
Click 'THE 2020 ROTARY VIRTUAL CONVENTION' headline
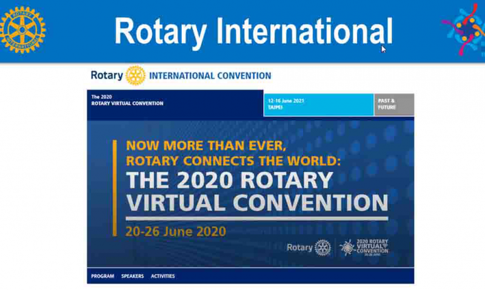click(x=257, y=191)
